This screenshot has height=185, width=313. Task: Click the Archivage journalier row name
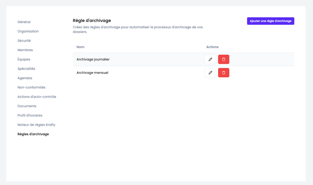coord(93,59)
